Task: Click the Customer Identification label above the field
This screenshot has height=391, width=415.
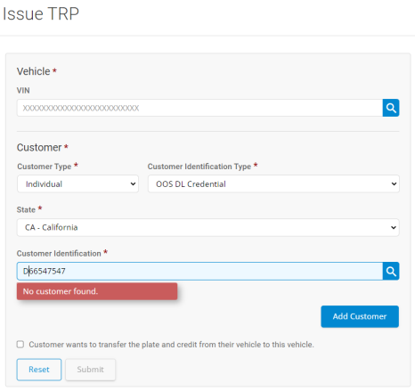Action: [59, 254]
